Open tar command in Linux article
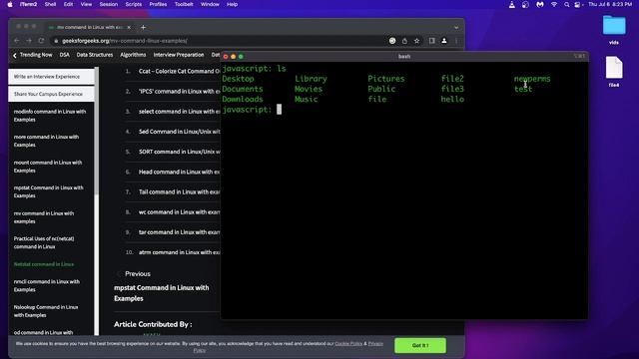The height and width of the screenshot is (359, 639). coord(179,232)
